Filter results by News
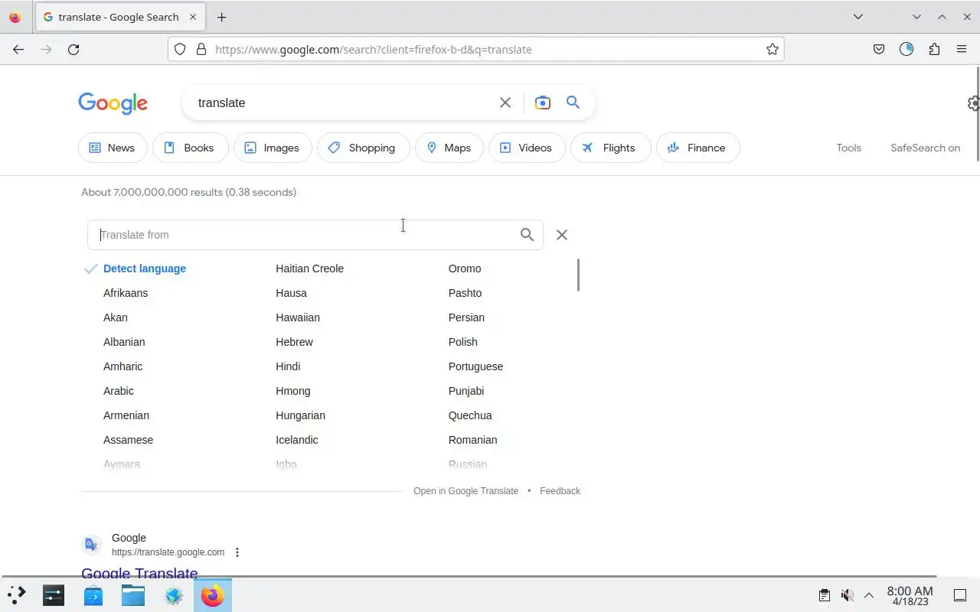Image resolution: width=980 pixels, height=612 pixels. click(112, 148)
